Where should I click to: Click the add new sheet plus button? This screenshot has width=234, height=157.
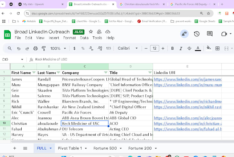[14, 148]
